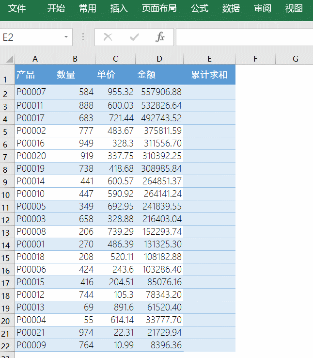Select column G header
The height and width of the screenshot is (358, 313).
pos(295,59)
